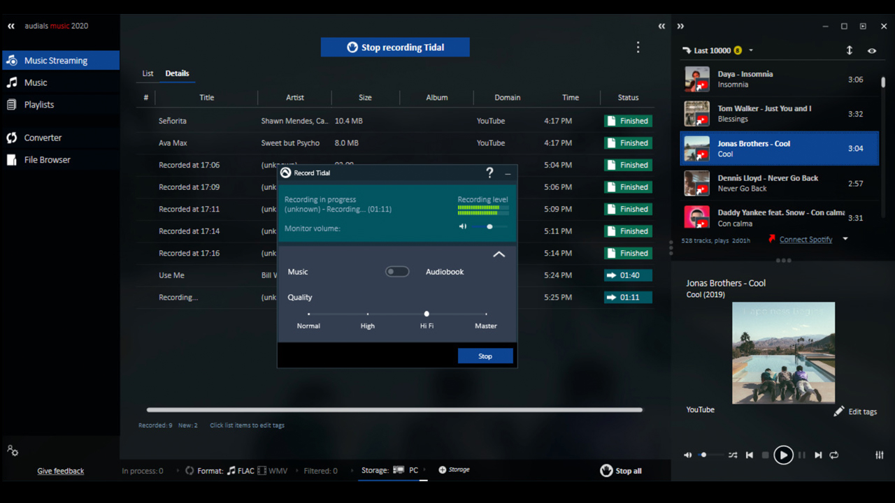895x503 pixels.
Task: Open dropdown arrow next to Connect Spotify
Action: coord(845,239)
